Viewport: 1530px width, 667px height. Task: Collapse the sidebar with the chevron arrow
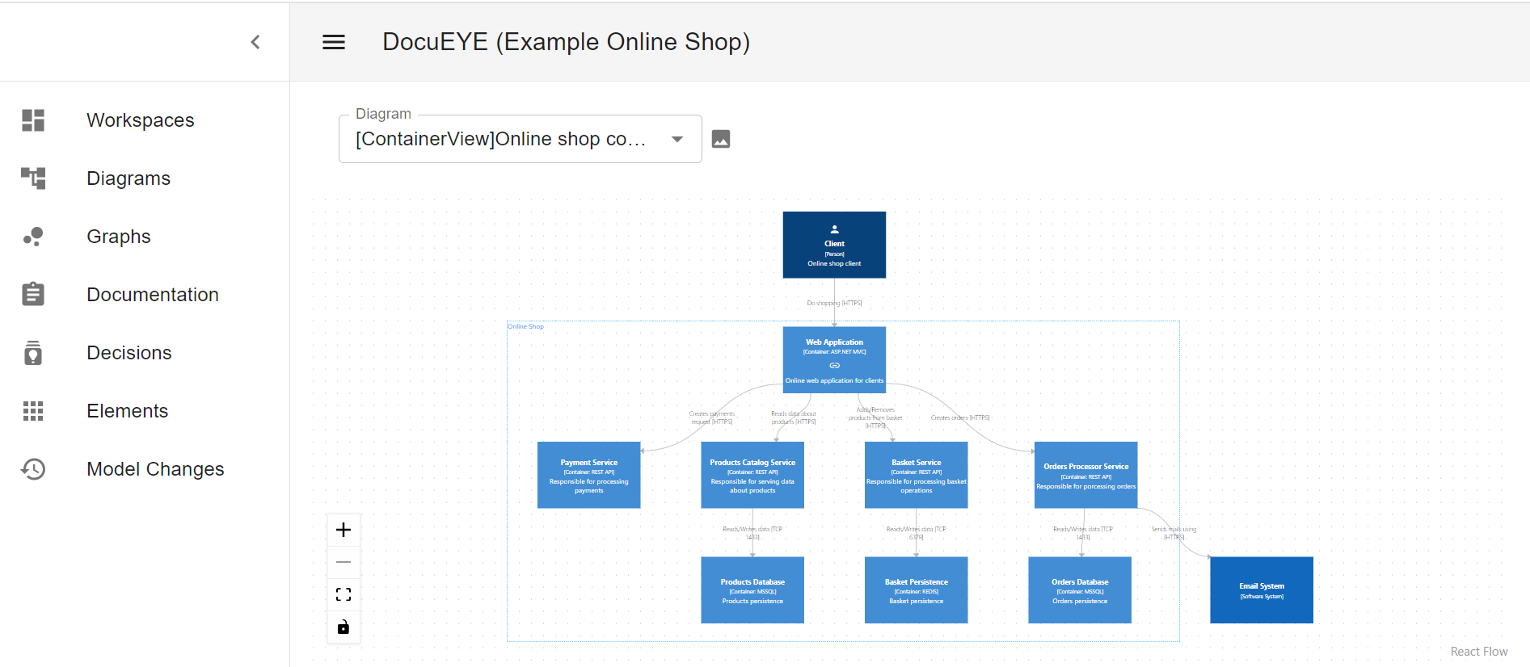click(255, 42)
